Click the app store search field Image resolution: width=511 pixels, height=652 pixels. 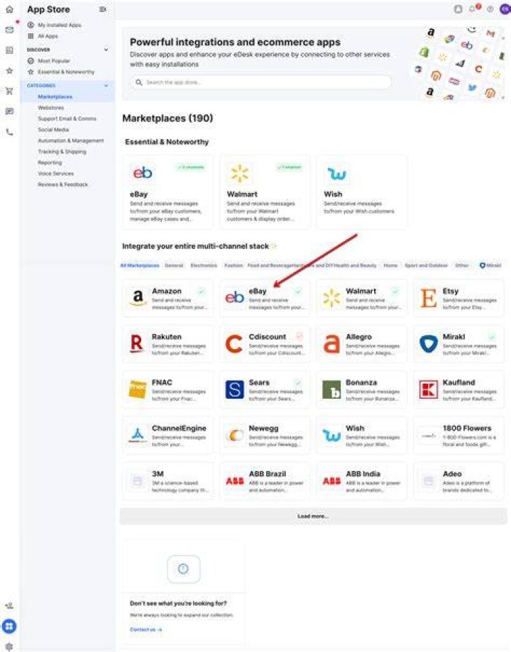coord(261,82)
